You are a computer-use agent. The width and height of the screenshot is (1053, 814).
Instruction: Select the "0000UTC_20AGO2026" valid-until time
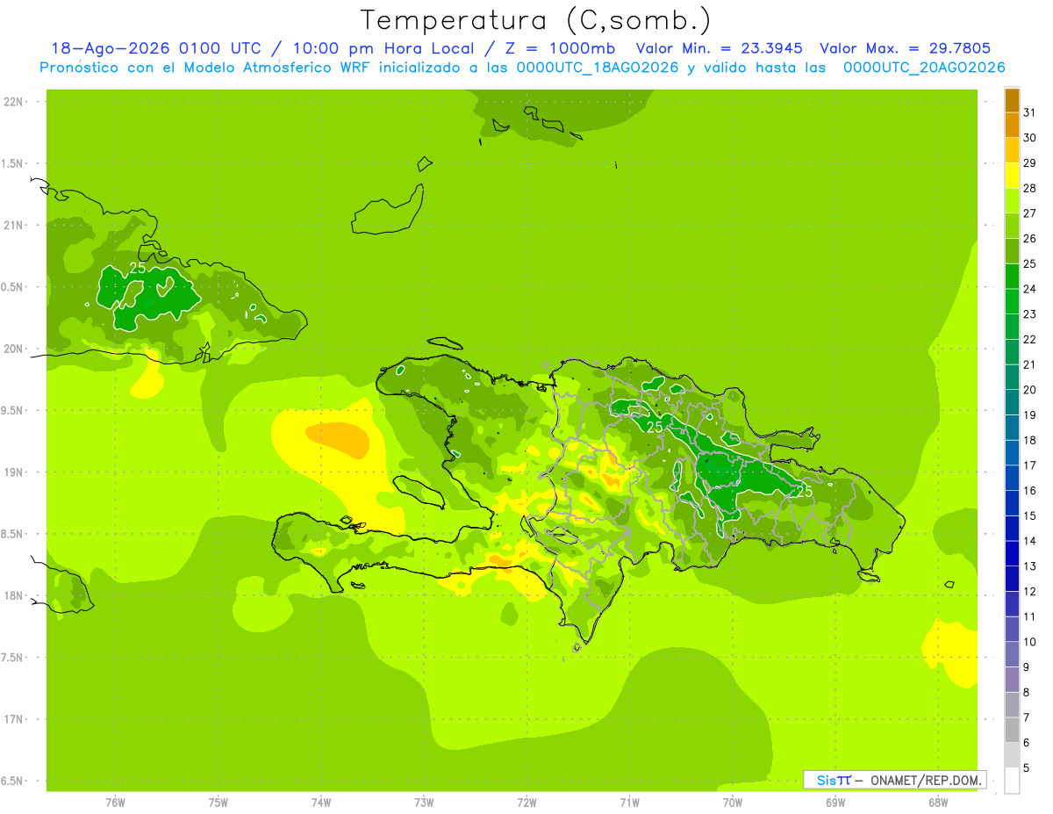tap(924, 68)
